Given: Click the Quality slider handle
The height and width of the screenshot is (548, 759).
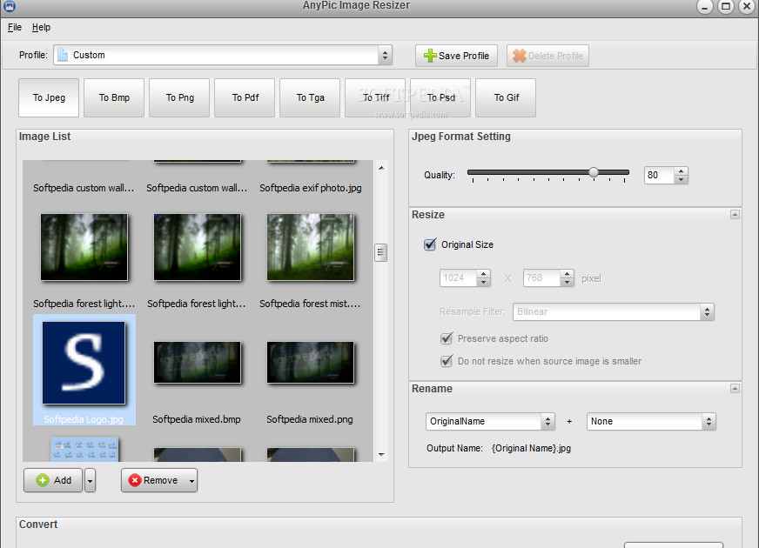Looking at the screenshot, I should 594,172.
